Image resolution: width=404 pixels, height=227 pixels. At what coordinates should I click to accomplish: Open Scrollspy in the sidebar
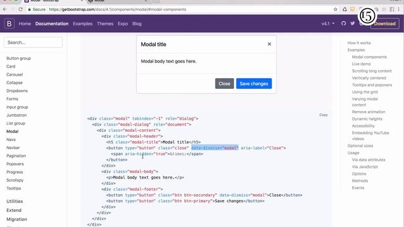[15, 180]
